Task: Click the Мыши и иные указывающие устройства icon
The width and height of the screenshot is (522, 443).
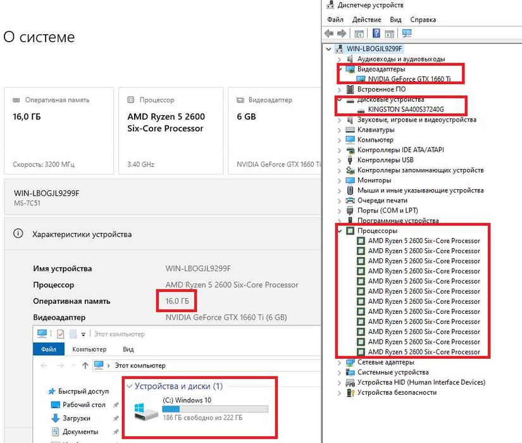Action: 350,190
